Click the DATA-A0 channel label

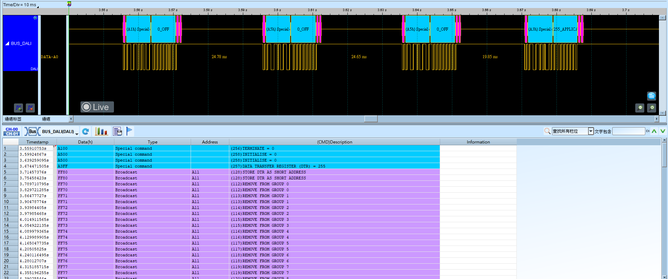coord(49,57)
